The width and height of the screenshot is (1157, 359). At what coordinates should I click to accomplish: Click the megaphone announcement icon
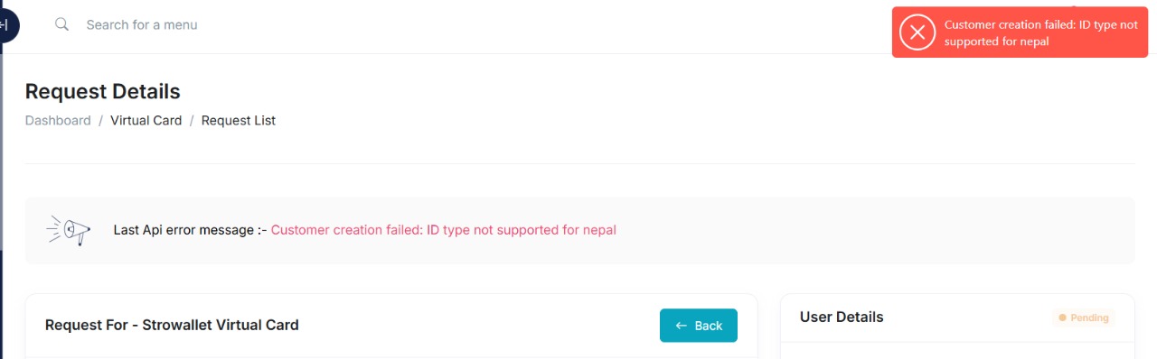(x=69, y=230)
